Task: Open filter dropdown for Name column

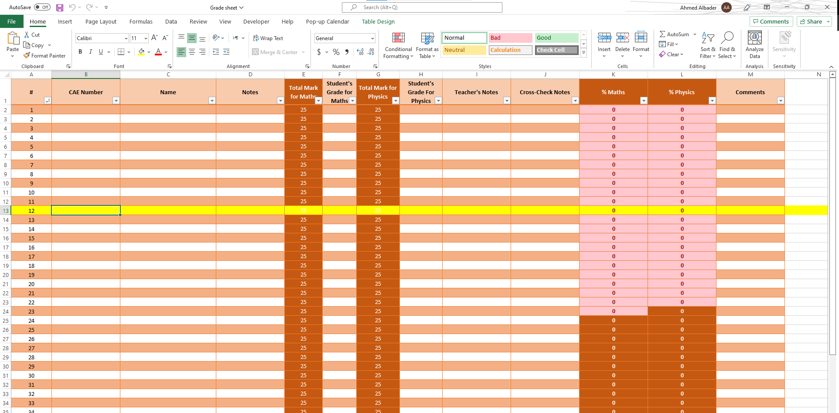Action: pos(212,101)
